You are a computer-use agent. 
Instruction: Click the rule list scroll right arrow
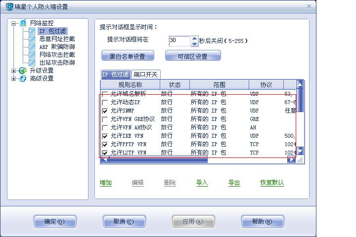point(292,159)
